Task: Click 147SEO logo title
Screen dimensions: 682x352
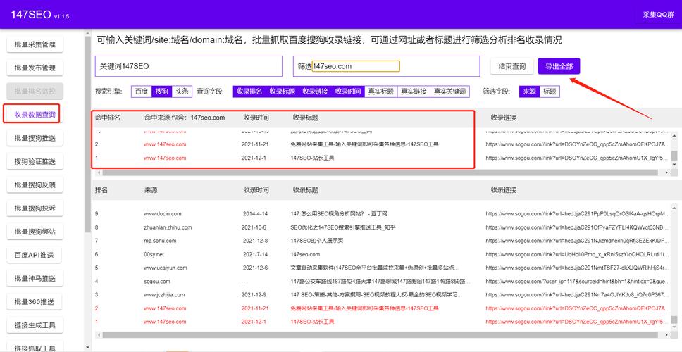Action: click(32, 14)
